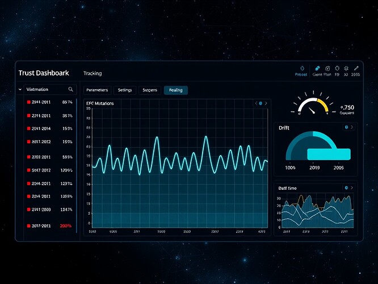
Task: Switch to the Parameters tab
Action: 97,90
